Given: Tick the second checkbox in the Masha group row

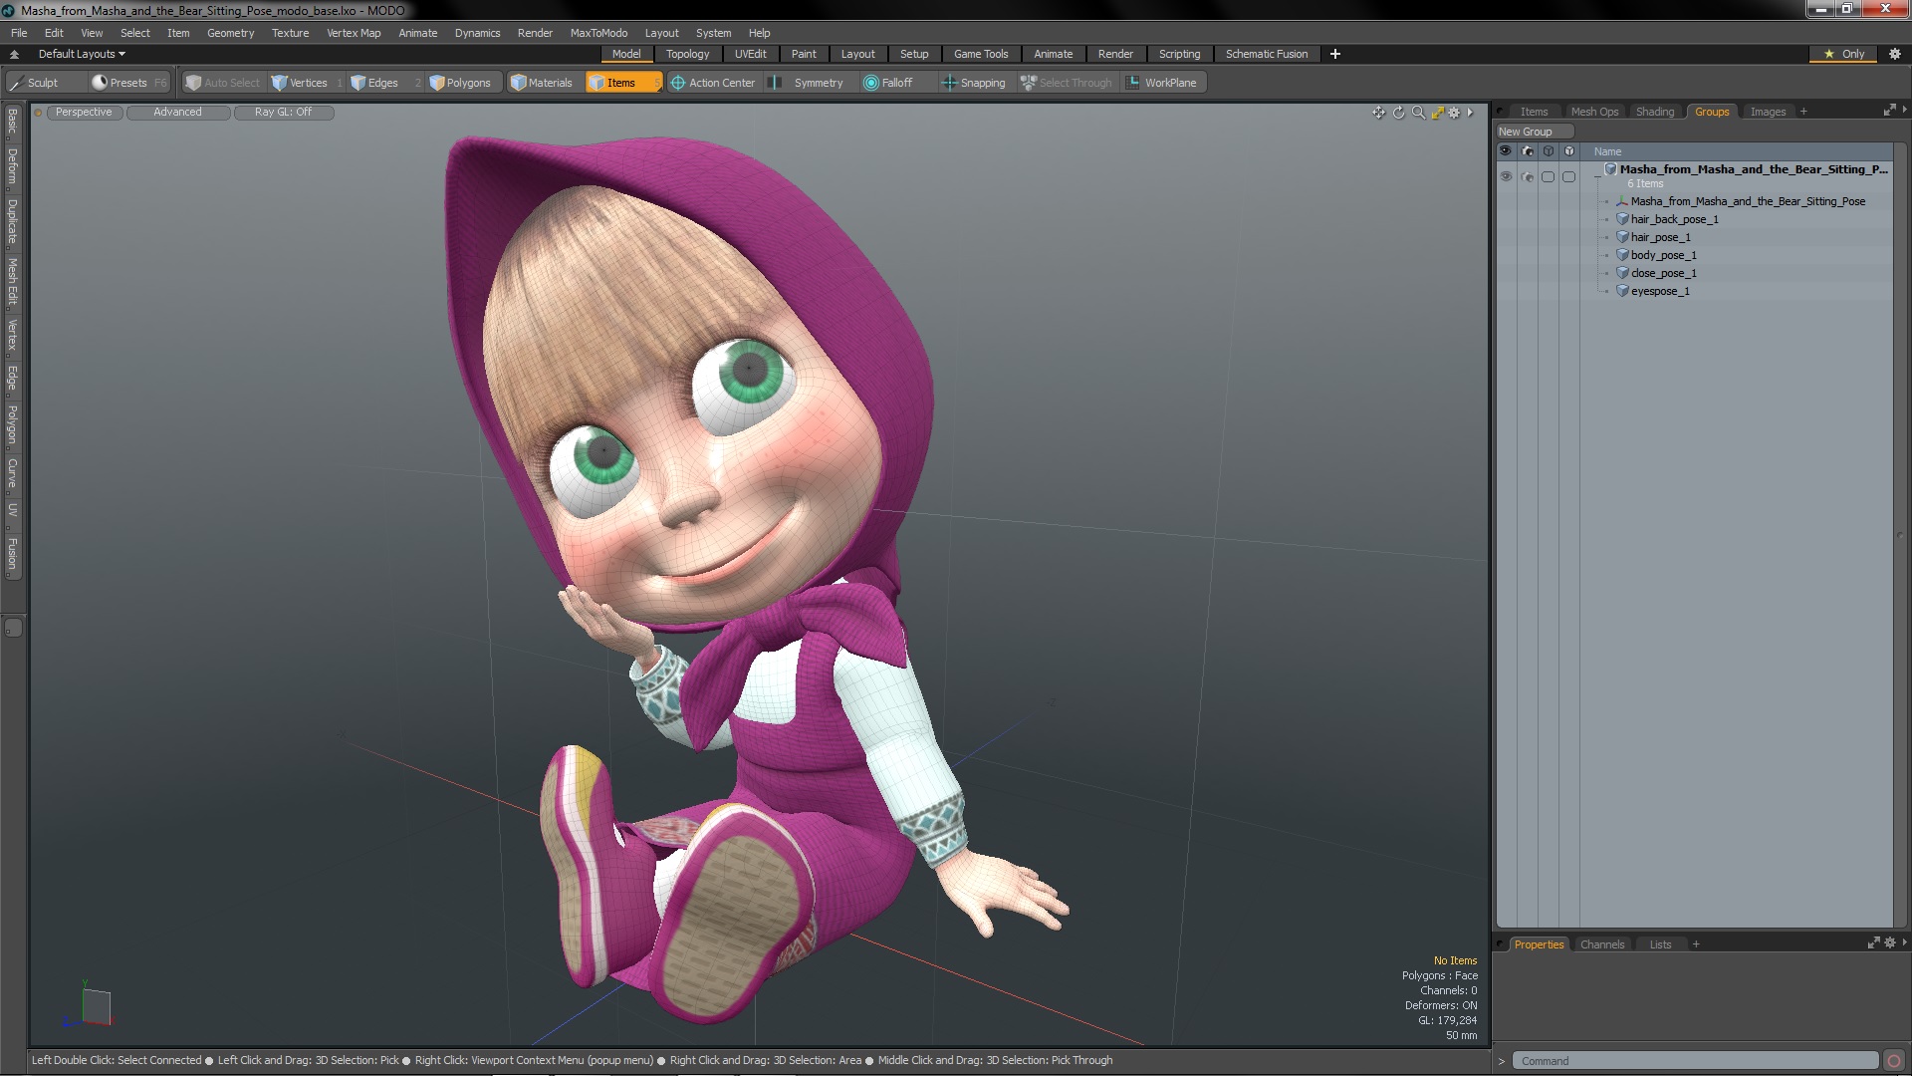Looking at the screenshot, I should [x=1568, y=176].
